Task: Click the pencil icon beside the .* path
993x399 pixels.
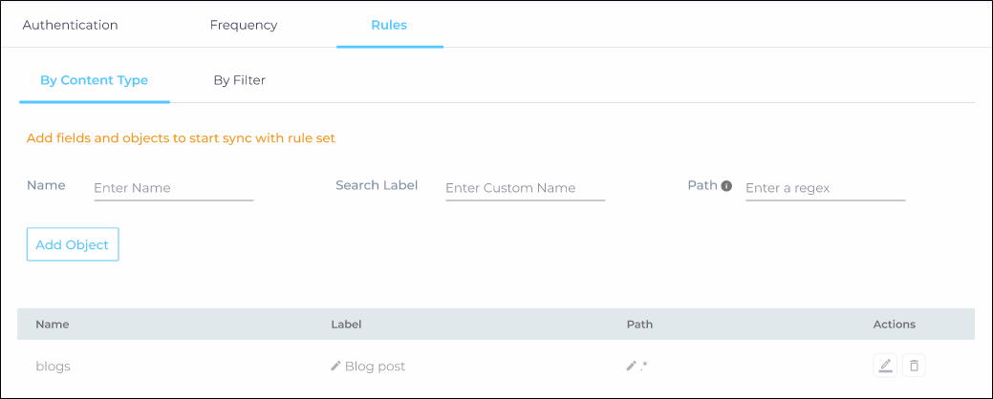Action: coord(631,366)
